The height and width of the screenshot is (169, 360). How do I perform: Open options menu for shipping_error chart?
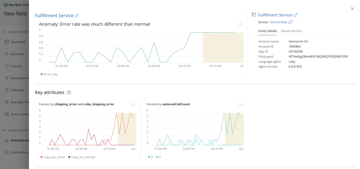(x=133, y=104)
